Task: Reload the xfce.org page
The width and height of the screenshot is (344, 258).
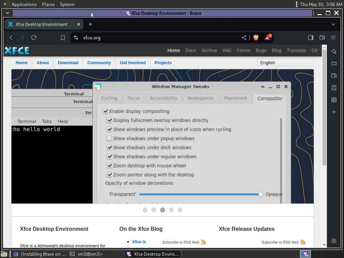Action: (x=34, y=38)
